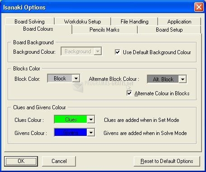Expand the Block Color dropdown arrow
206x172 pixels.
point(76,79)
